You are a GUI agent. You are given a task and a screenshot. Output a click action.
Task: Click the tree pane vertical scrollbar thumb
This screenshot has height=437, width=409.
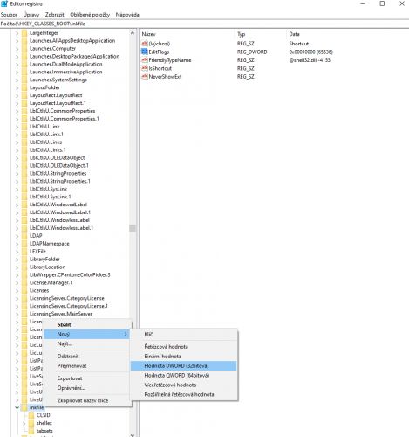(x=133, y=228)
